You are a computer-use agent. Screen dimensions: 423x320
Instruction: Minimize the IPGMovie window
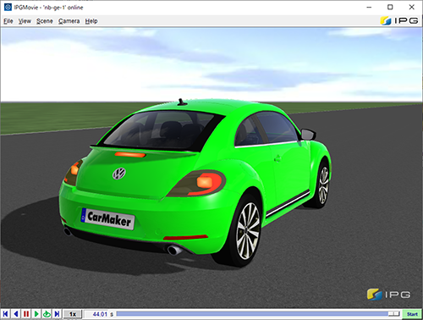pyautogui.click(x=369, y=8)
